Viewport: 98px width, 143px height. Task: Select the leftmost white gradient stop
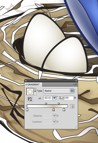coord(27,110)
